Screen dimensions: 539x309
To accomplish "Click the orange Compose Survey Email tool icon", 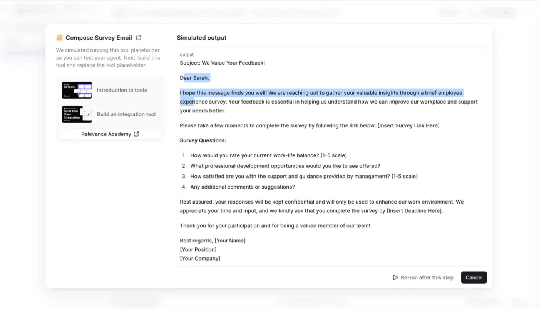I will (60, 38).
